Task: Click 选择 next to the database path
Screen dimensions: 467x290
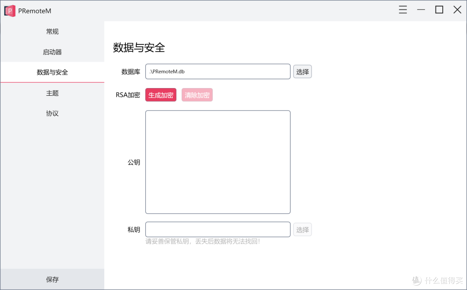Action: coord(302,71)
